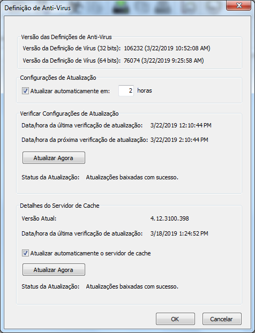
Task: Click the cache server last check date 3/18/2019
Action: [x=163, y=233]
